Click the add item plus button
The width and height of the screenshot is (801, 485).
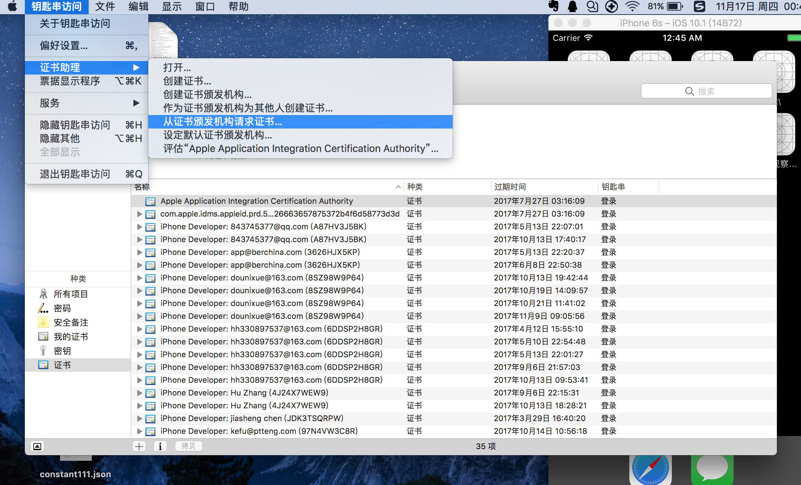point(139,446)
